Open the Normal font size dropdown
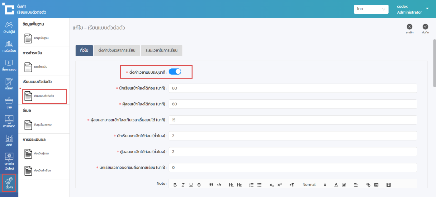Image resolution: width=436 pixels, height=197 pixels. [x=314, y=185]
